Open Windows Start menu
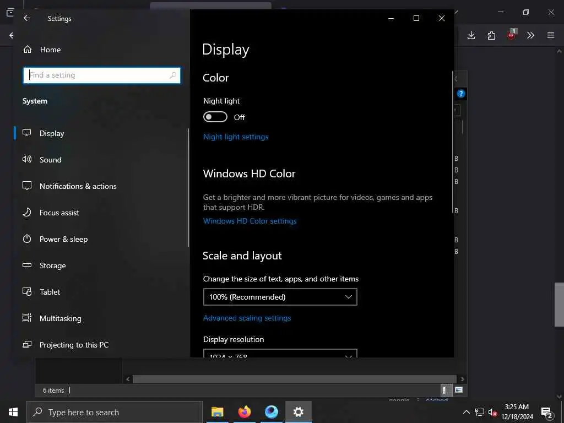This screenshot has width=564, height=423. [x=13, y=412]
